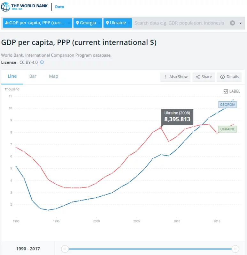
Task: Click the search data input field
Action: click(179, 23)
